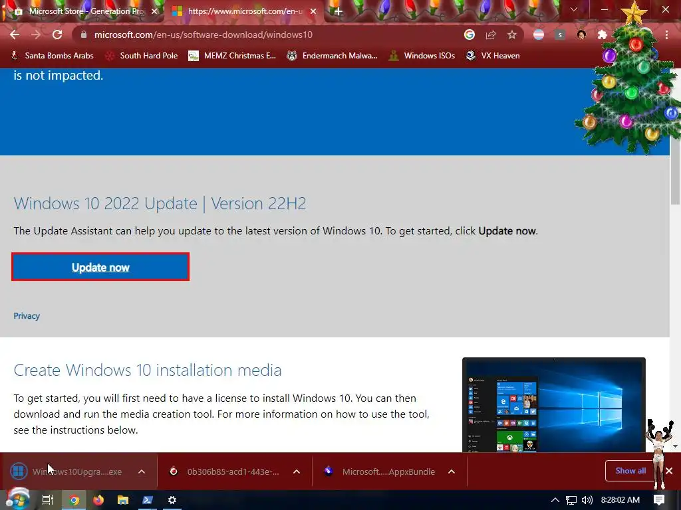Expand options for Windows10Upgra....exe download

142,471
